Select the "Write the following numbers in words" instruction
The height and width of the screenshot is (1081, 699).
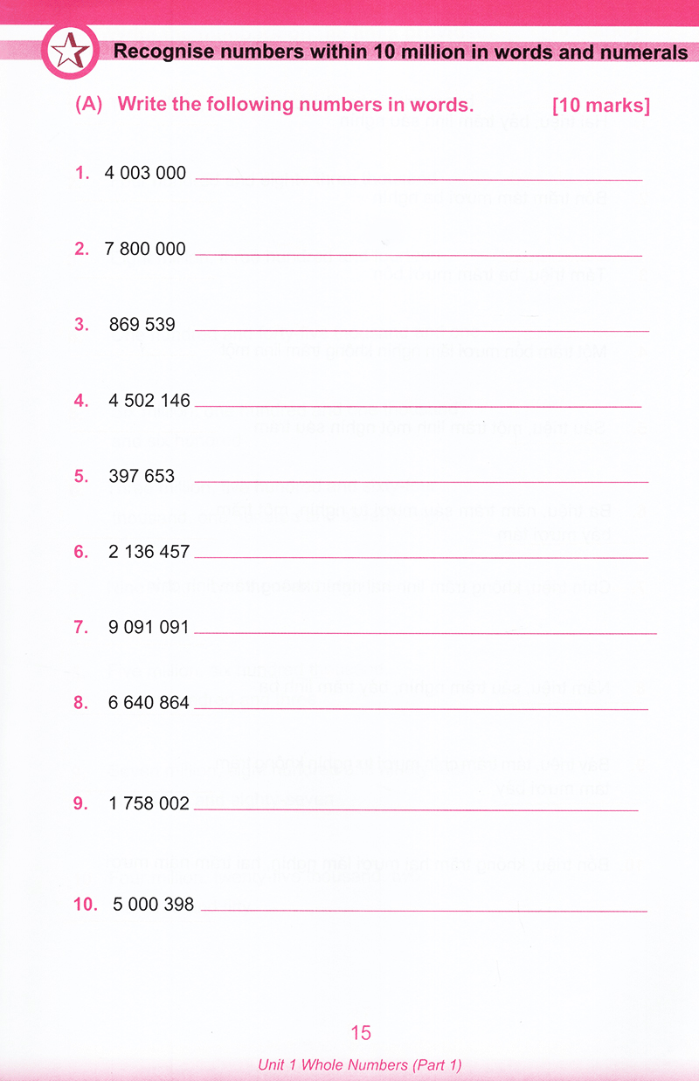tap(295, 105)
